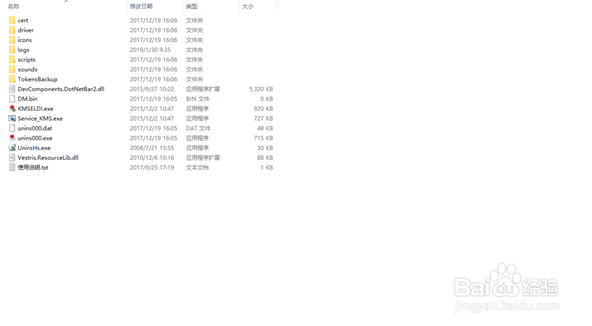The image size is (592, 326).
Task: Click the folder name cert
Action: pyautogui.click(x=23, y=20)
